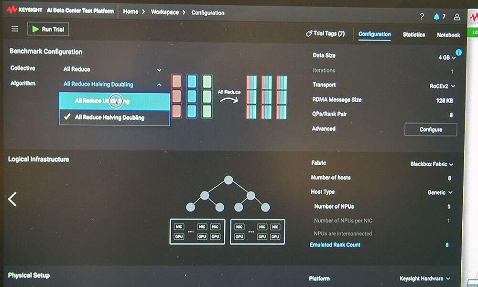Click the Emulated Rank Count label
Image resolution: width=478 pixels, height=287 pixels.
tap(335, 244)
